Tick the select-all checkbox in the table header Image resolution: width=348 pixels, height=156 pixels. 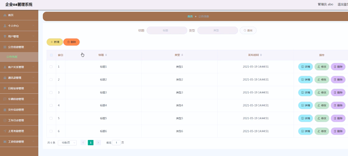[x=51, y=55]
